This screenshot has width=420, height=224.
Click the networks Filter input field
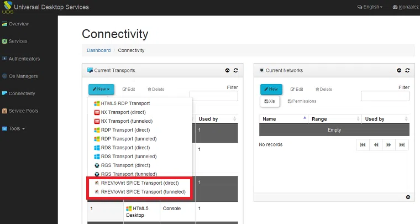[x=385, y=96]
